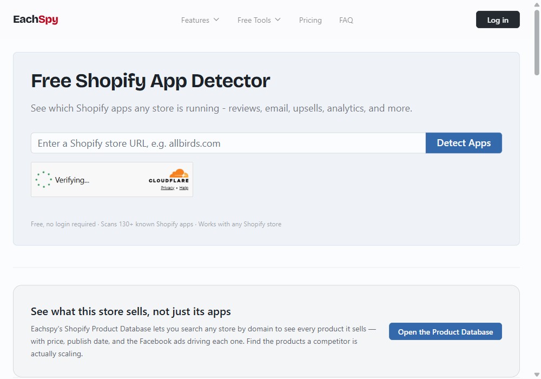Expand the Free Tools menu chevron
The image size is (541, 379).
[x=278, y=19]
